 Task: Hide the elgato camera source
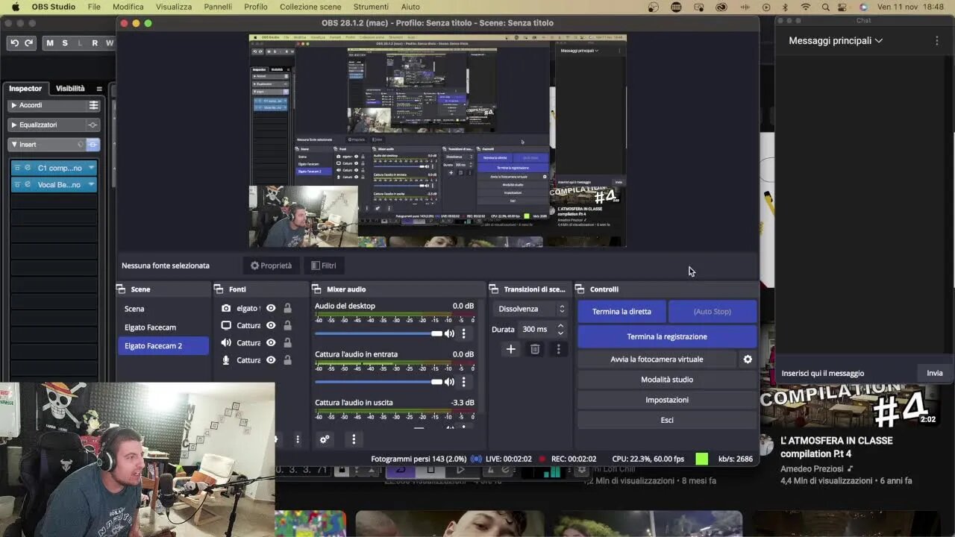(271, 308)
